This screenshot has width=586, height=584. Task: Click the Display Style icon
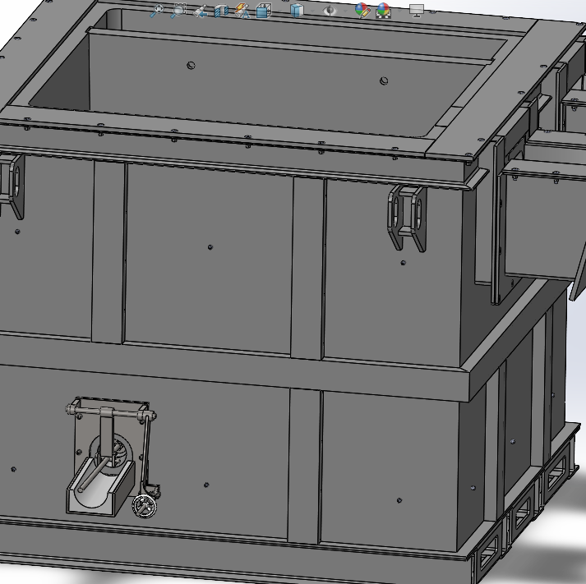click(x=297, y=11)
